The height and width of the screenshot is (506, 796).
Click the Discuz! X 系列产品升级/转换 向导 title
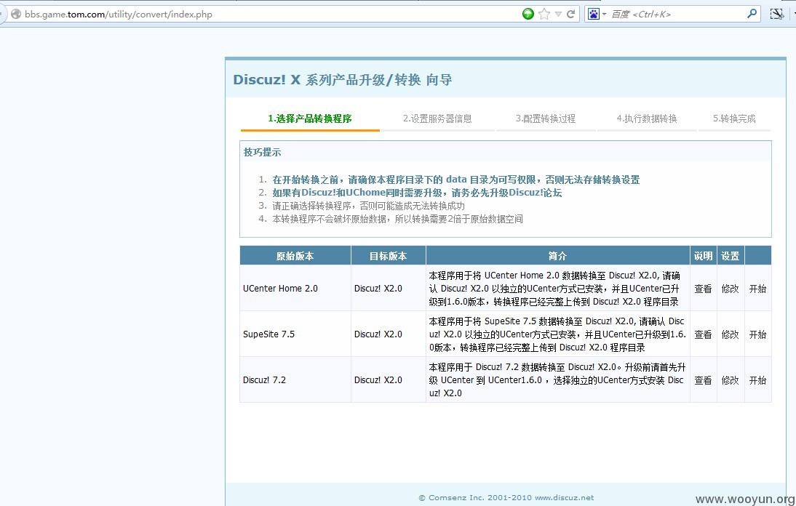(x=342, y=79)
